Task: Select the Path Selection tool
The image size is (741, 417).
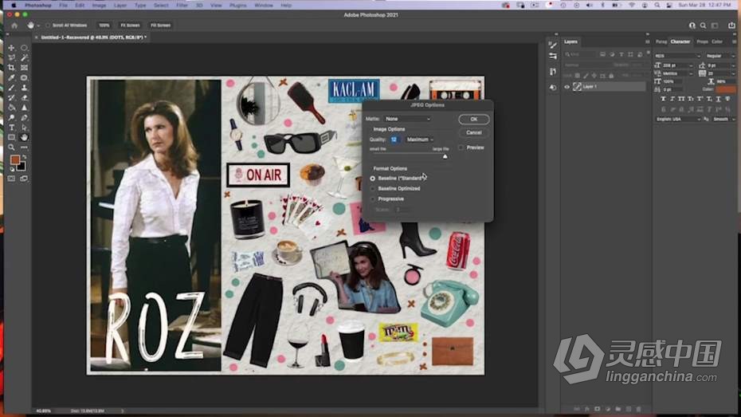Action: [x=24, y=128]
